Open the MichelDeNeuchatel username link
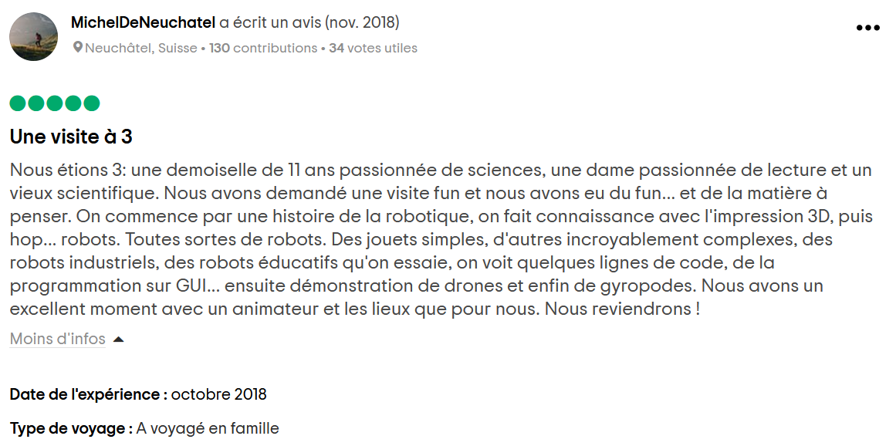896x446 pixels. [143, 23]
